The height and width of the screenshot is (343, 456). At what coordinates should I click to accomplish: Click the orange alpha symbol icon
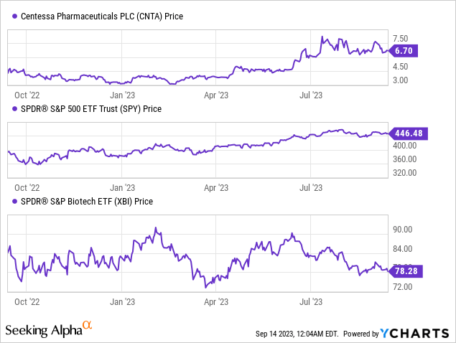[88, 326]
